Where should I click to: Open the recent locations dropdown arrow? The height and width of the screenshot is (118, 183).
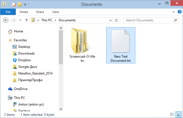click(21, 20)
